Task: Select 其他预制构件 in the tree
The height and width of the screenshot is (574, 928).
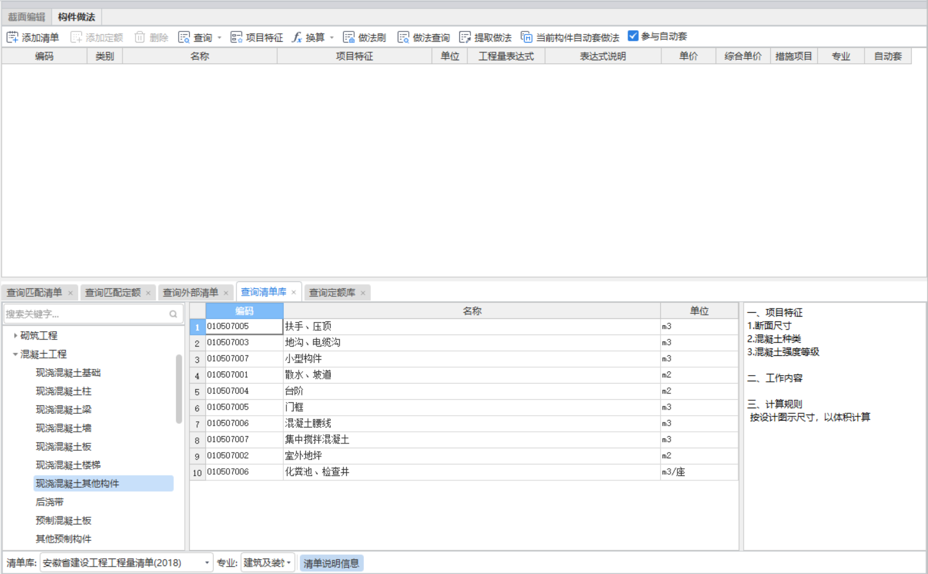Action: [x=63, y=539]
